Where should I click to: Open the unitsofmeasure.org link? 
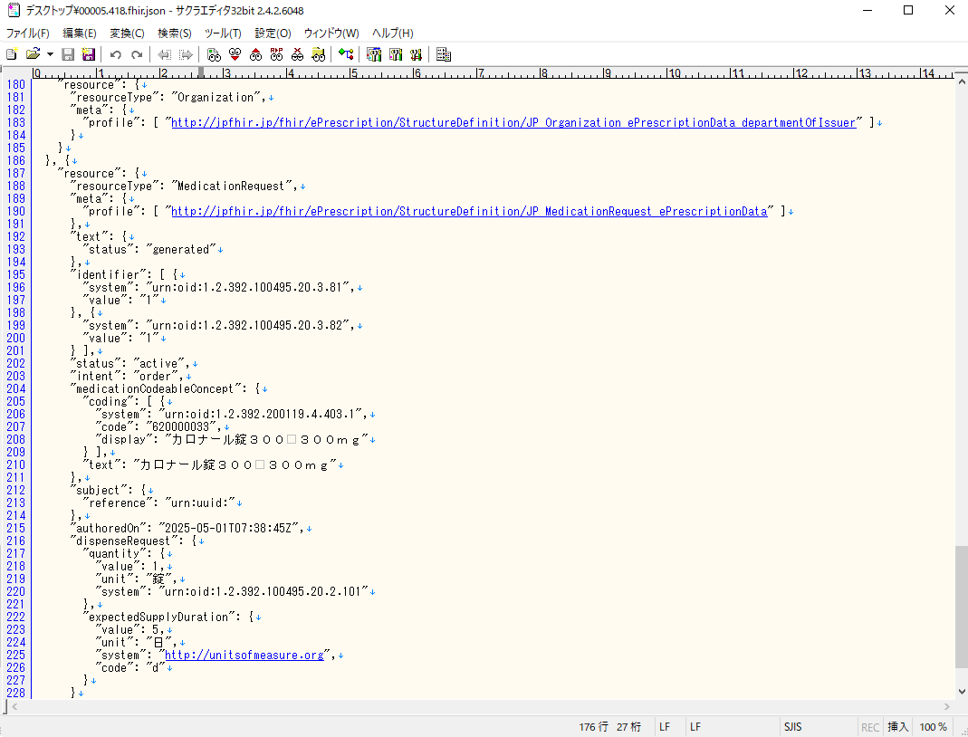click(x=244, y=655)
